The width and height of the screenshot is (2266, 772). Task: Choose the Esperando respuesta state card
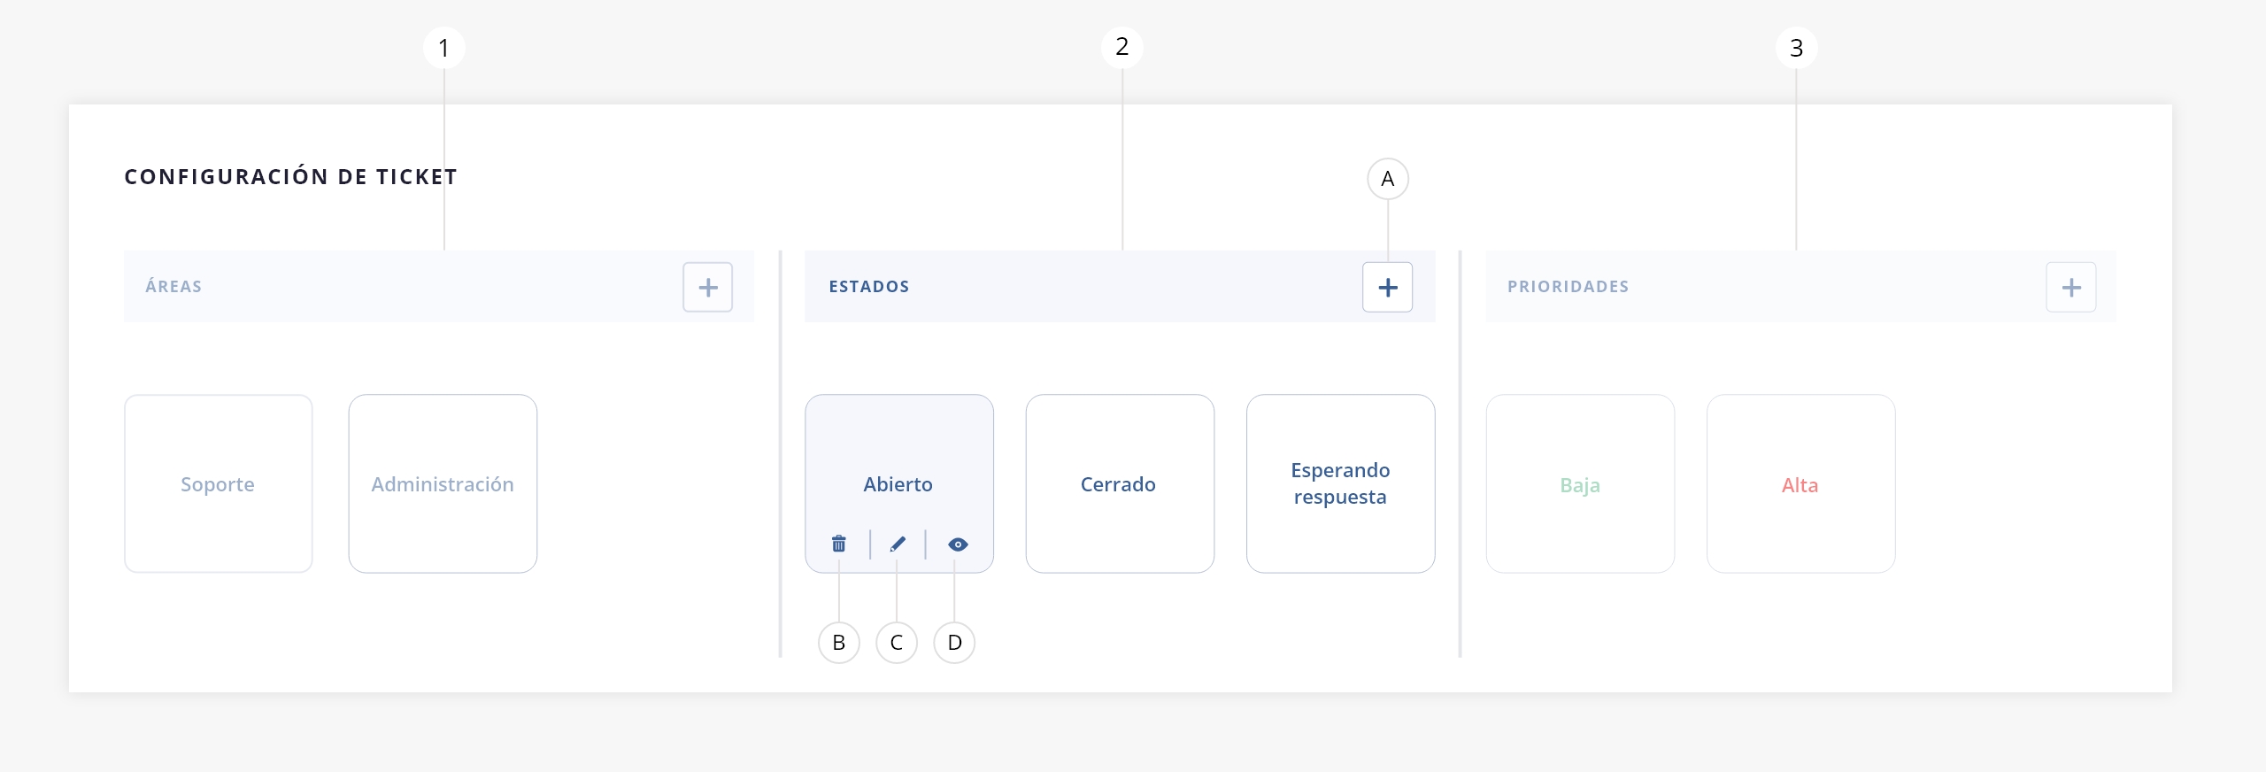pos(1341,483)
